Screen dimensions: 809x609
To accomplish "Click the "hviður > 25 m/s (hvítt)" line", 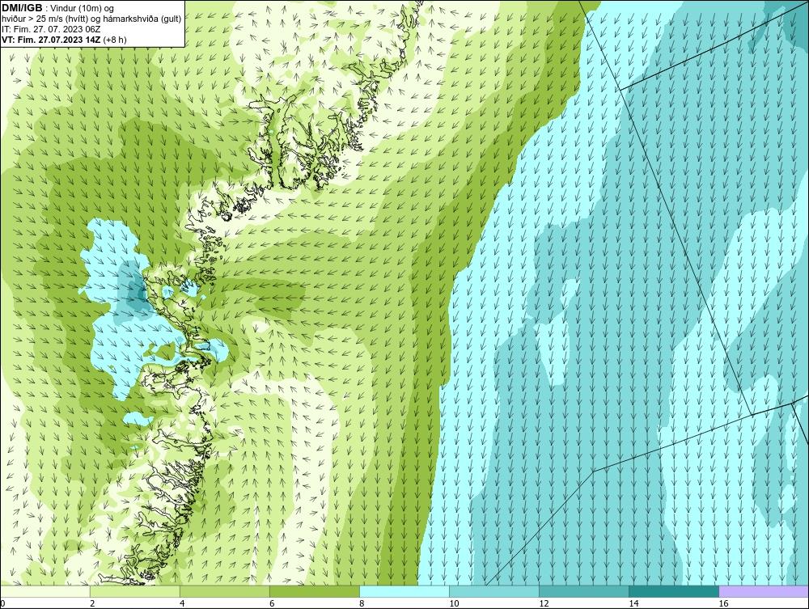I will 44,19.
